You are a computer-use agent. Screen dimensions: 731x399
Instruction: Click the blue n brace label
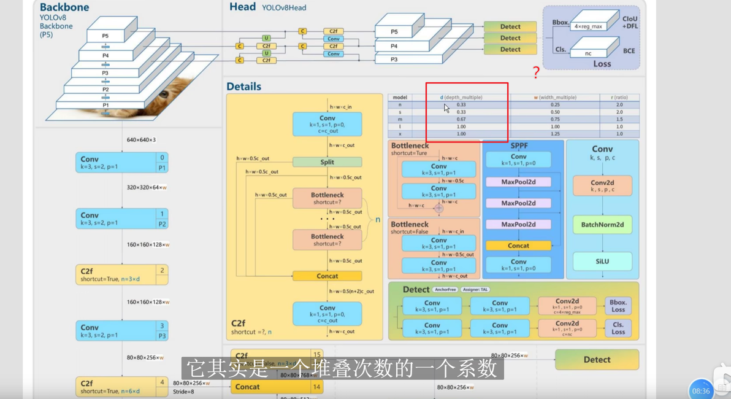point(378,220)
